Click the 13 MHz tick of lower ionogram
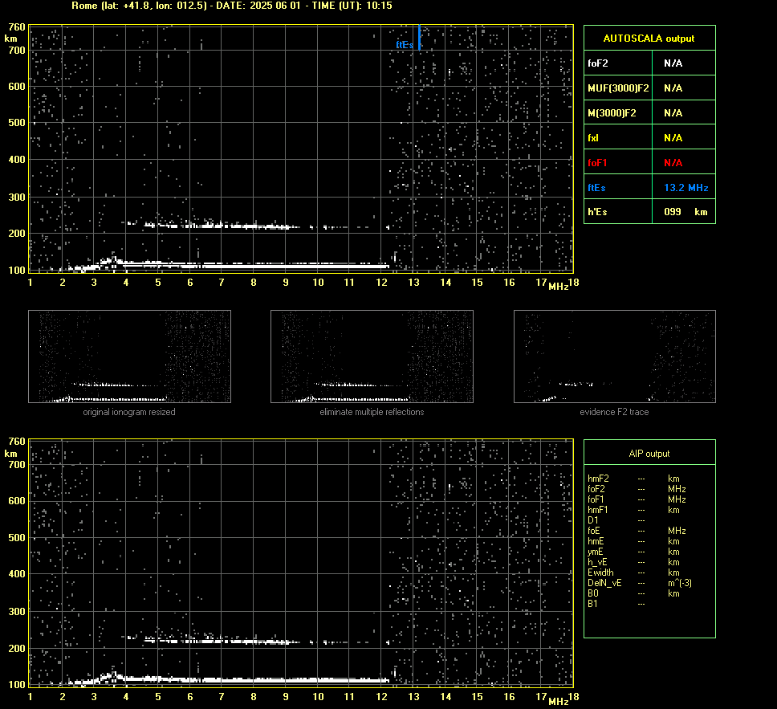Viewport: 777px width, 709px height. coord(413,697)
